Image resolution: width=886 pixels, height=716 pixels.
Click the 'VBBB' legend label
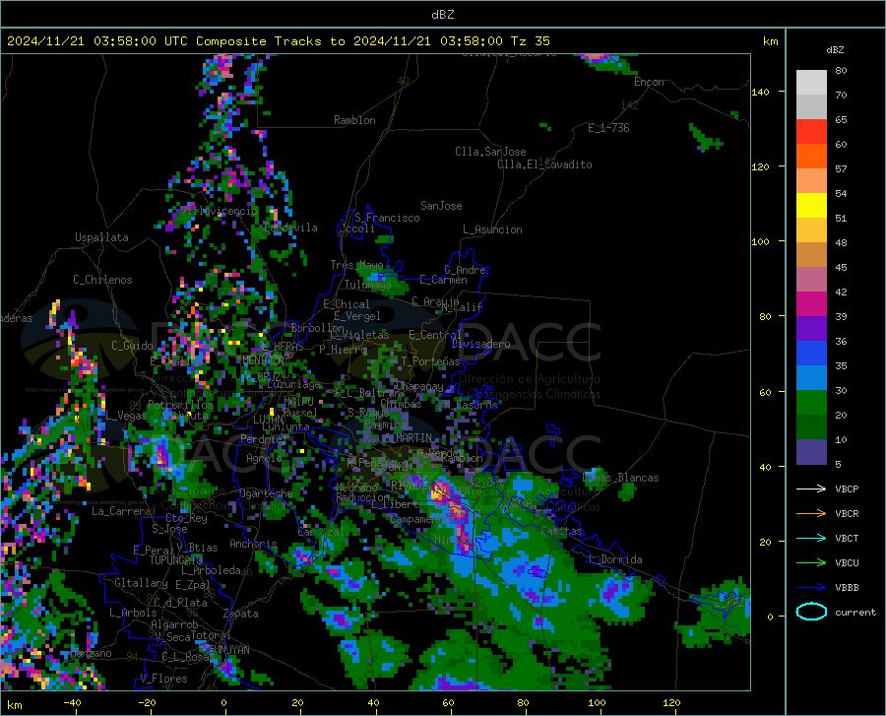click(x=847, y=588)
